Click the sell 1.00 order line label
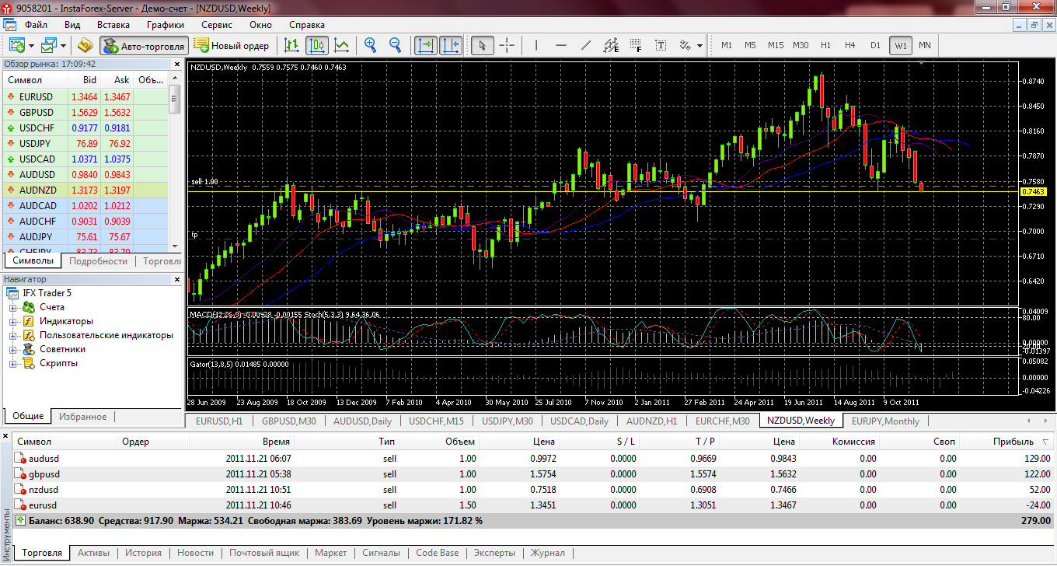Viewport: 1057px width, 566px height. [205, 181]
